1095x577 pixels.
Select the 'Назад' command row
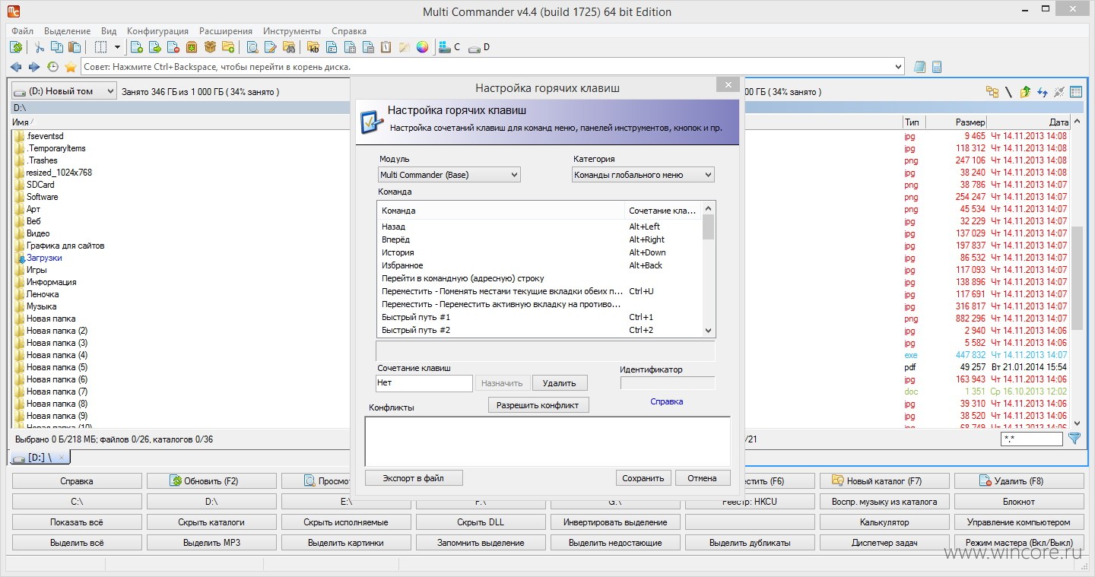[539, 227]
